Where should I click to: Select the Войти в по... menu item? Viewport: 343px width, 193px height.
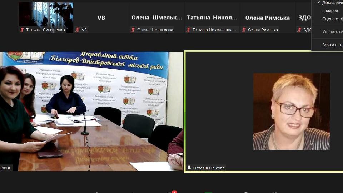pos(332,45)
